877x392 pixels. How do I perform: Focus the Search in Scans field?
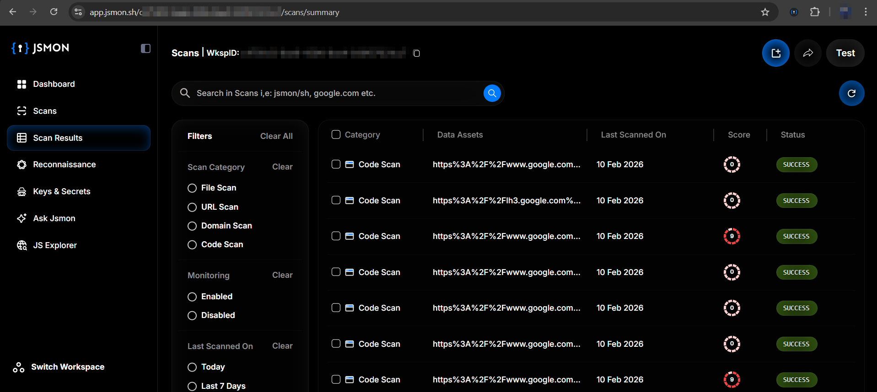(x=334, y=93)
